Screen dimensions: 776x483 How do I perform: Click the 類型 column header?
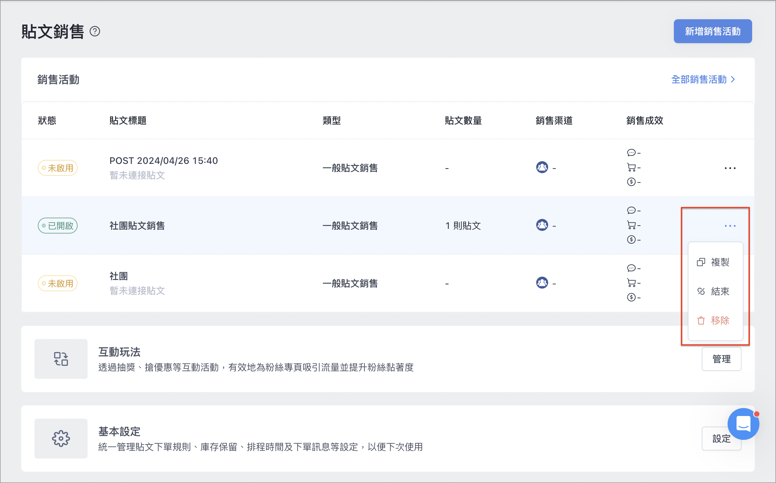332,120
